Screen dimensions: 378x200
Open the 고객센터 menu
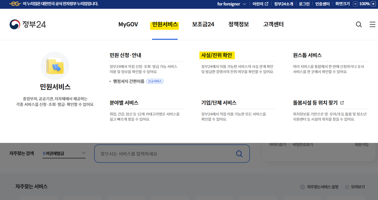tap(273, 25)
